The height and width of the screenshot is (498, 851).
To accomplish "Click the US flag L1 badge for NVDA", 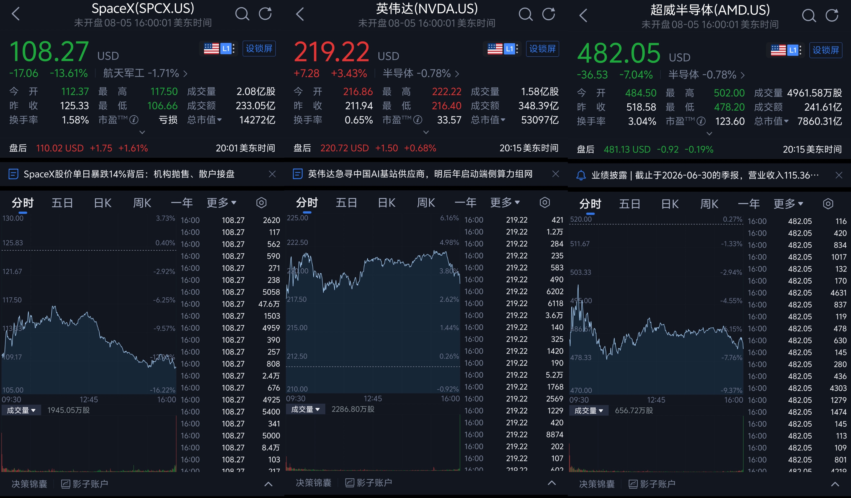I will (x=502, y=49).
